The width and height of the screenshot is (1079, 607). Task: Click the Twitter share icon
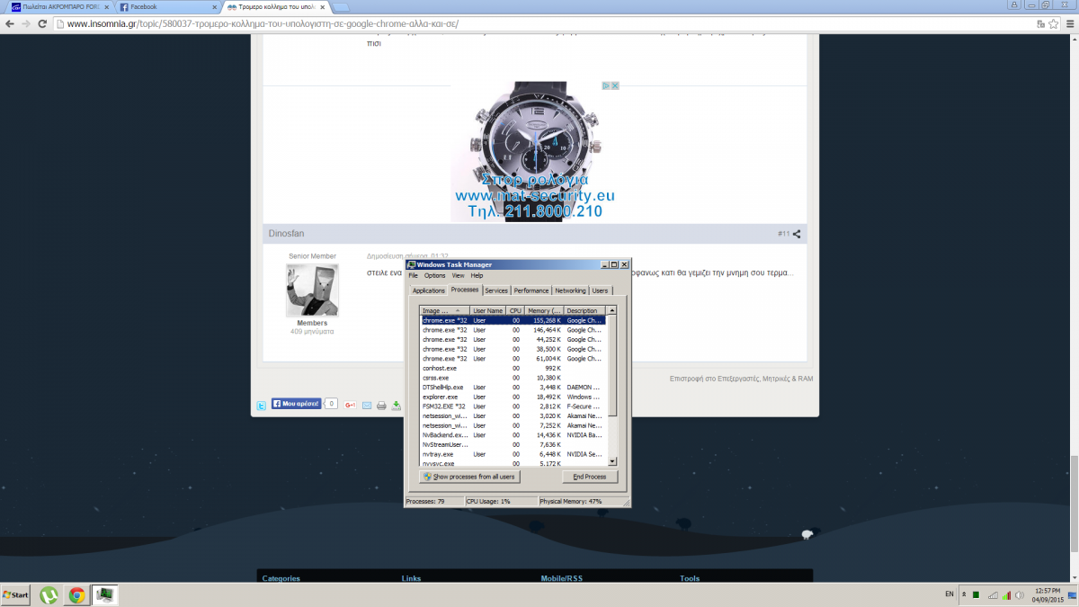(262, 406)
